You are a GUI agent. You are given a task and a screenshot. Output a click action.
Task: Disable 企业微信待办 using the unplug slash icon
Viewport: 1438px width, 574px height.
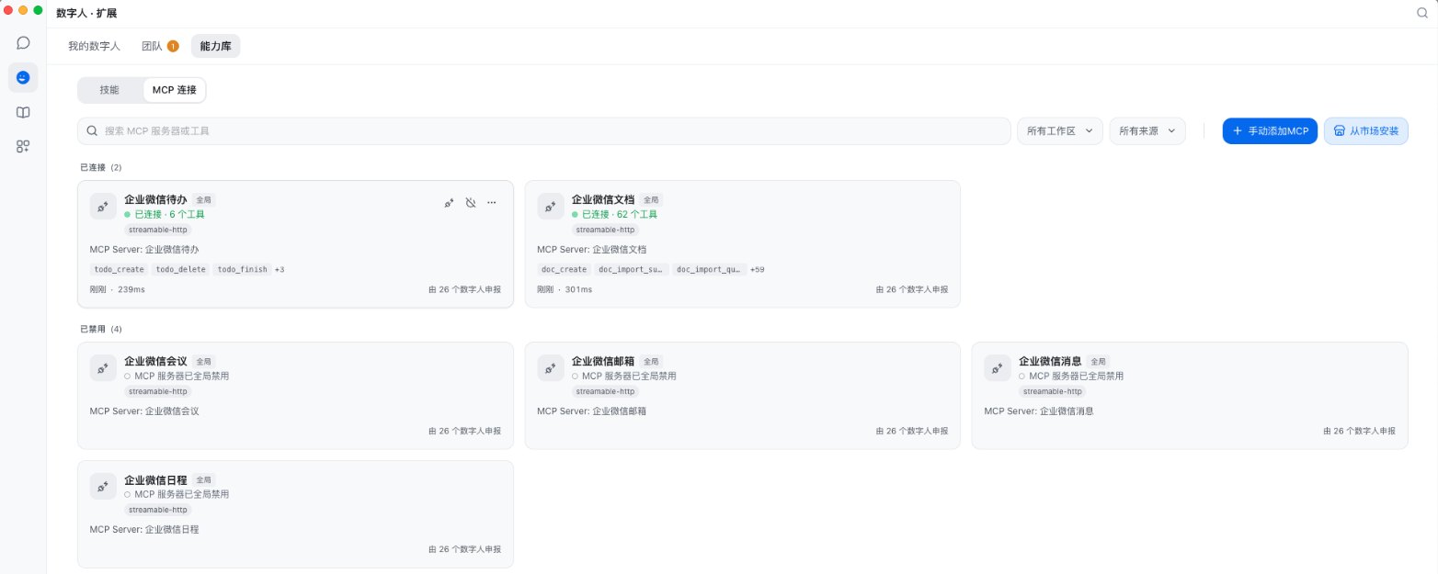471,202
